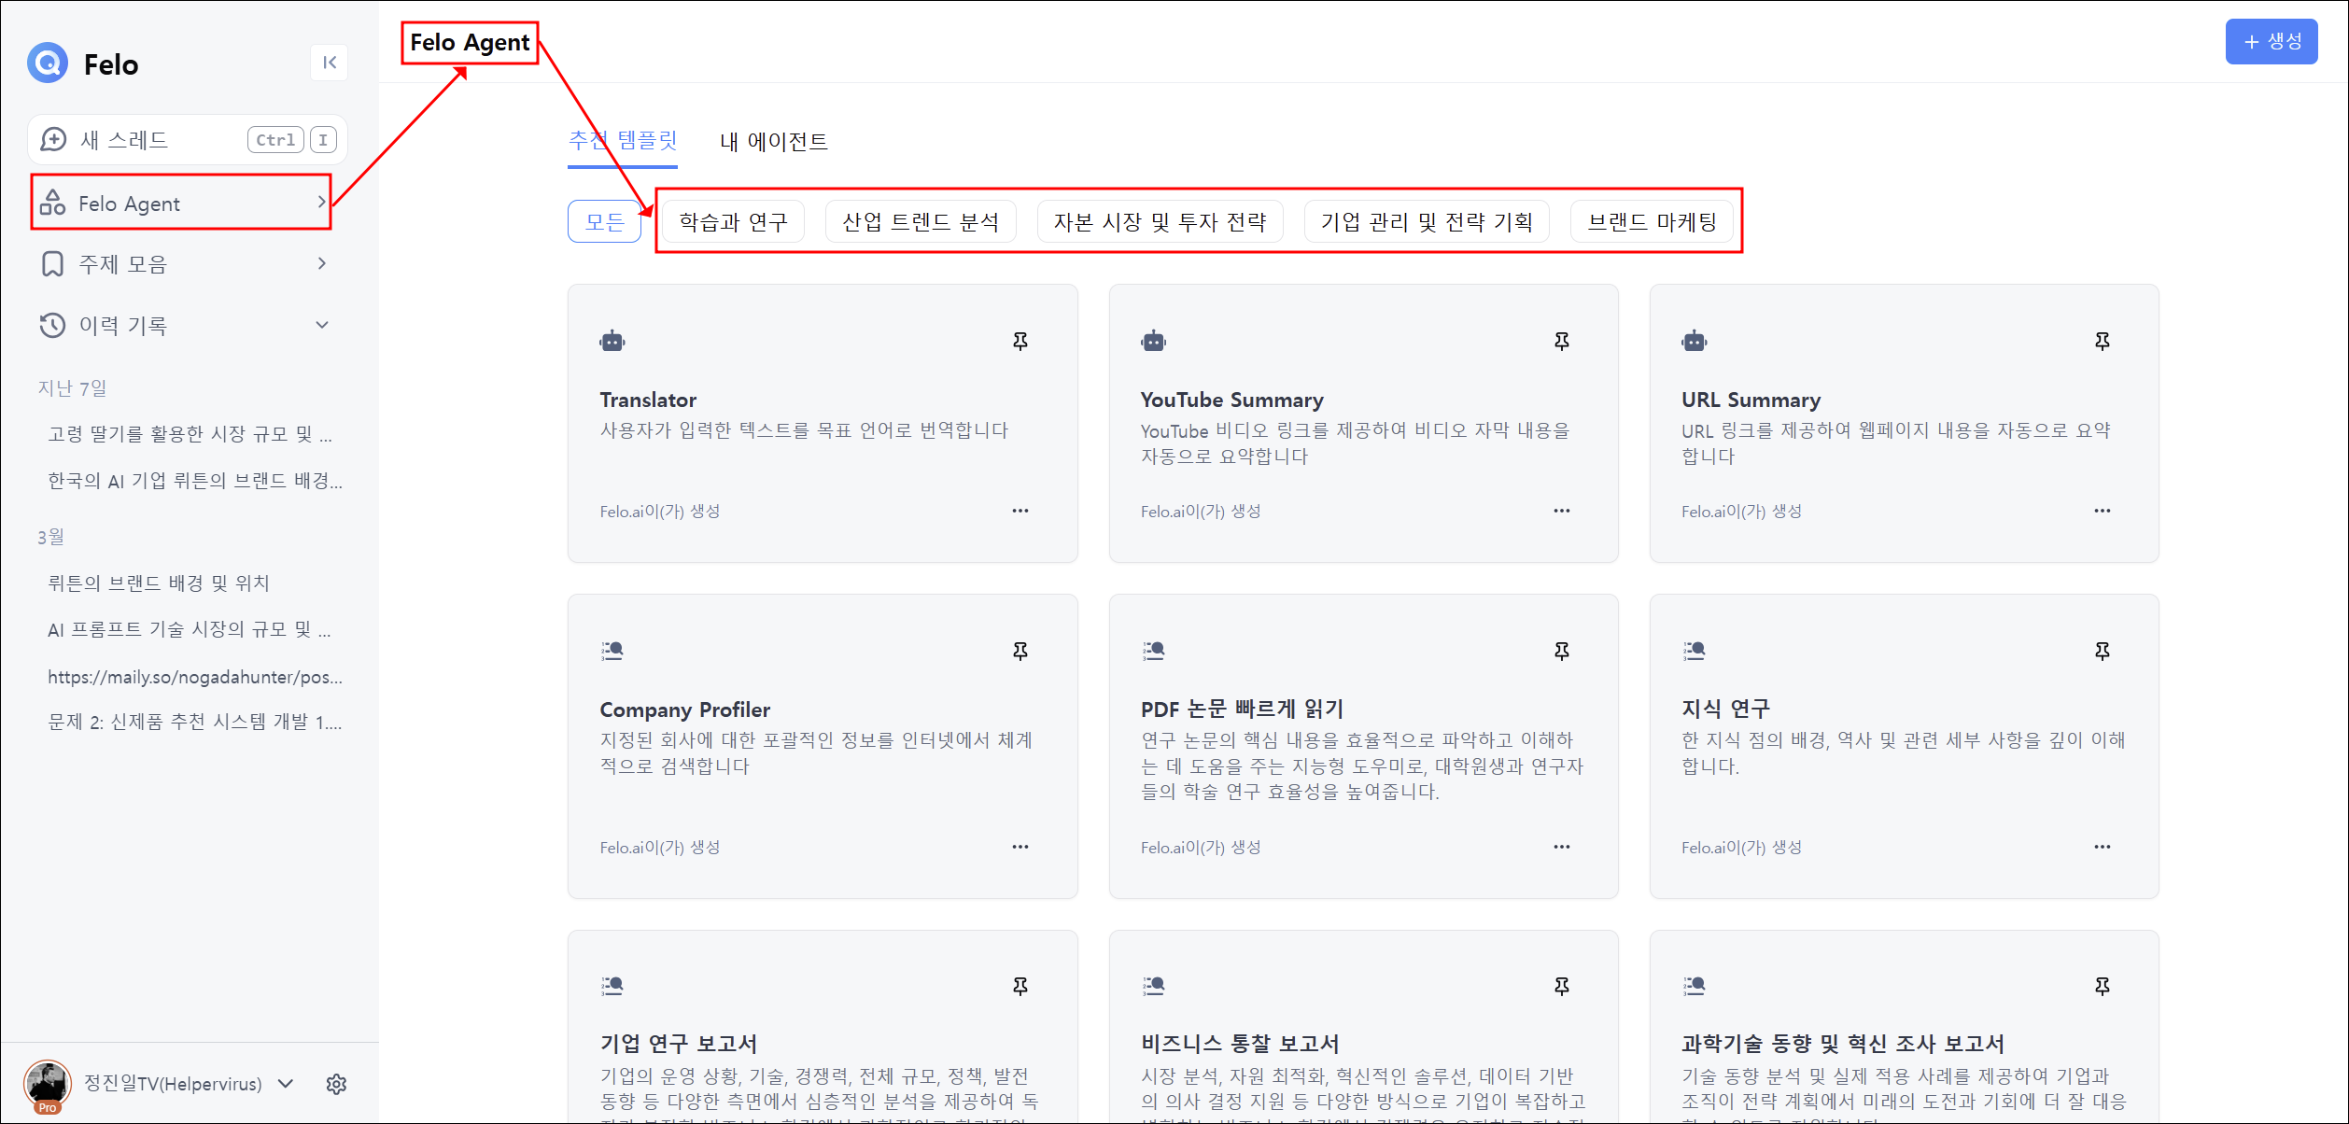The height and width of the screenshot is (1124, 2349).
Task: Pin the YouTube Summary agent card
Action: point(1562,342)
